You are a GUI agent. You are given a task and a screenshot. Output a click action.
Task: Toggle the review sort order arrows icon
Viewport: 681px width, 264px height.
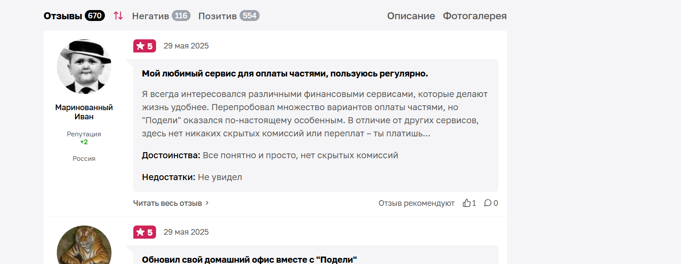pyautogui.click(x=118, y=16)
